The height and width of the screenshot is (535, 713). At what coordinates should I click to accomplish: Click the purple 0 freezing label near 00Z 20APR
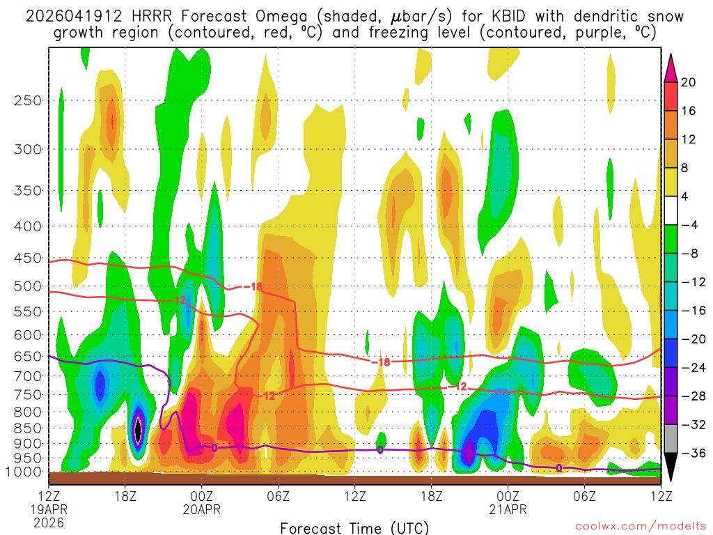point(214,449)
